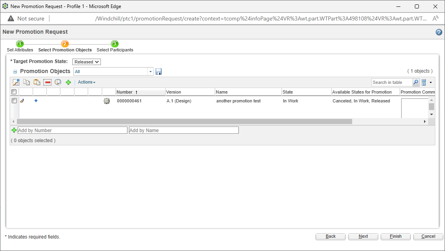Remove selected objects with red minus icon
Image resolution: width=445 pixels, height=251 pixels.
pos(47,82)
